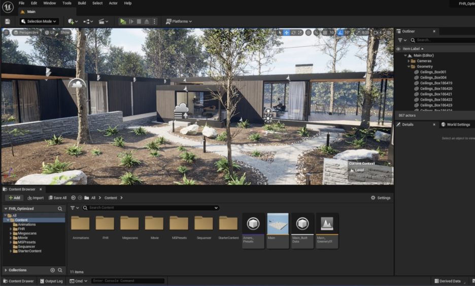Expand the Megascans folder in sources tree

click(11, 233)
